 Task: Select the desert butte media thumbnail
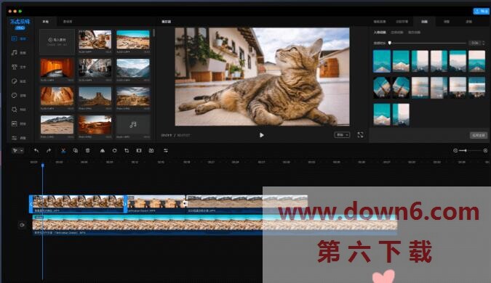95,97
